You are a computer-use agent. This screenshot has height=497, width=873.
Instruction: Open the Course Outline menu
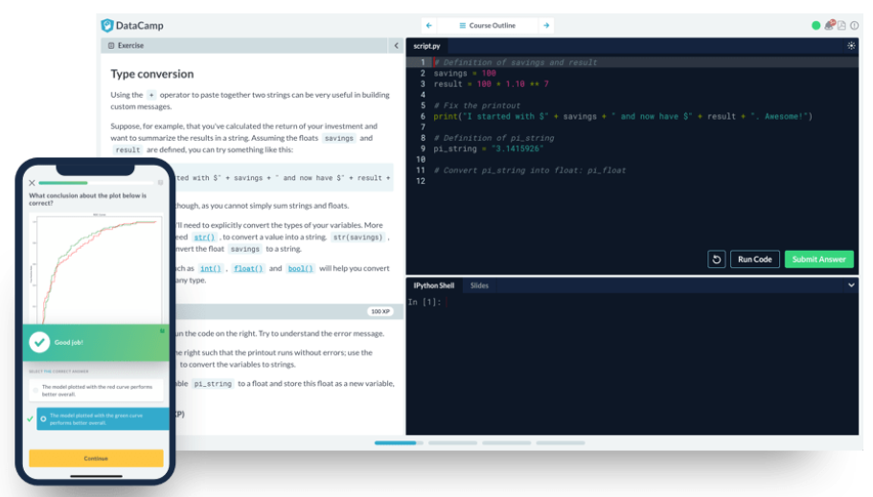click(487, 26)
